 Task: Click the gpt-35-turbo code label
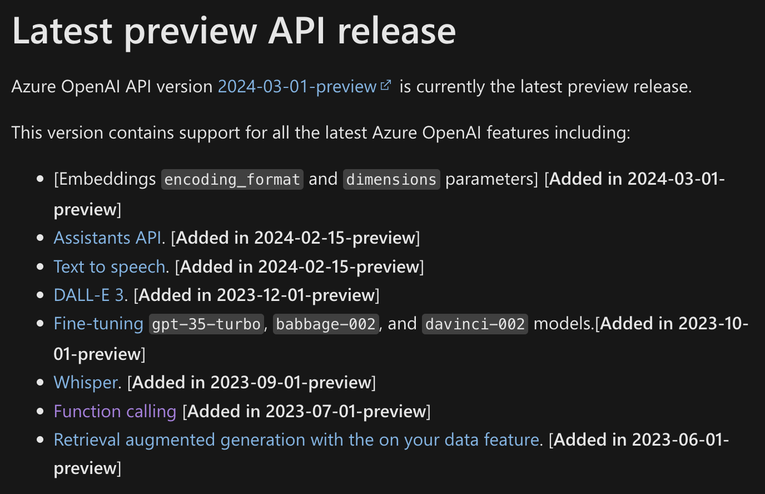click(206, 324)
